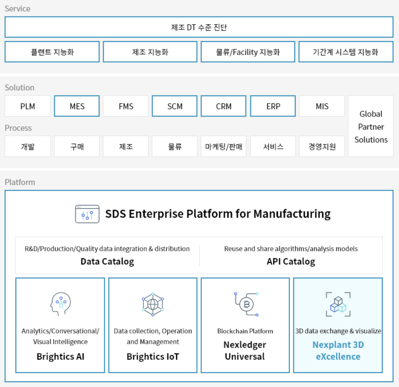Select the MES solution box
The image size is (399, 387).
(x=77, y=106)
